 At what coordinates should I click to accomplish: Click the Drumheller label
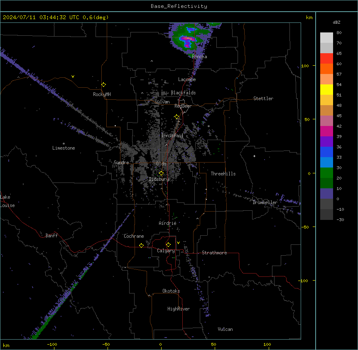(265, 202)
